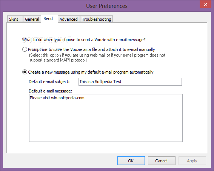Viewport: 214px width, 171px height.
Task: Click the Cancel button
Action: click(x=162, y=161)
